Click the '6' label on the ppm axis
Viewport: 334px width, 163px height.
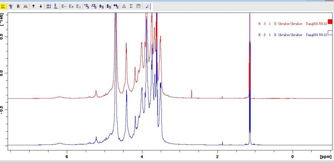[67, 157]
